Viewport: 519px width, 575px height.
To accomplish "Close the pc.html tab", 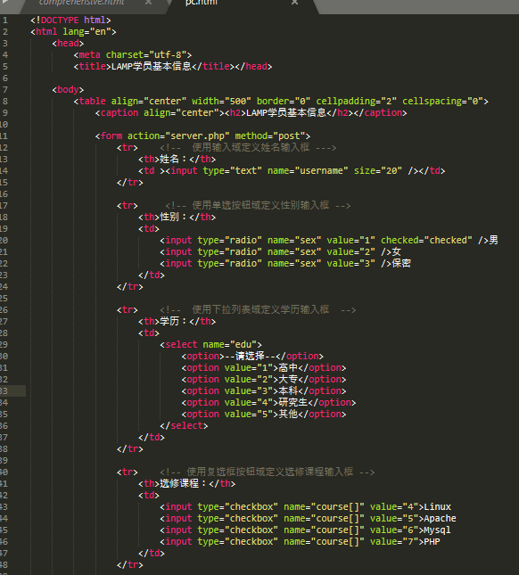I will [x=294, y=2].
